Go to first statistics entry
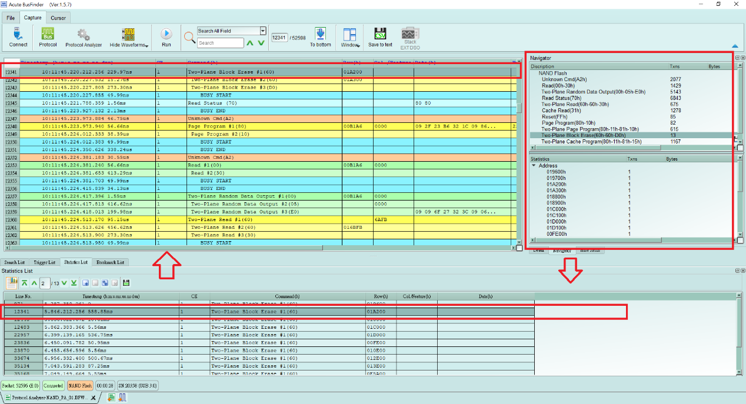Viewport: 746px width, 404px height. tap(25, 283)
